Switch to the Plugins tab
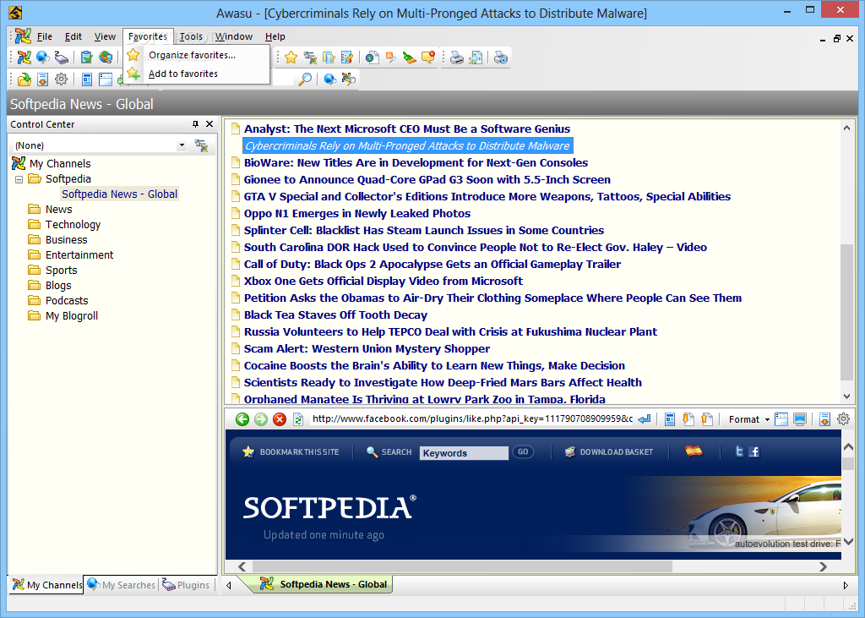Viewport: 865px width, 618px height. pyautogui.click(x=187, y=584)
